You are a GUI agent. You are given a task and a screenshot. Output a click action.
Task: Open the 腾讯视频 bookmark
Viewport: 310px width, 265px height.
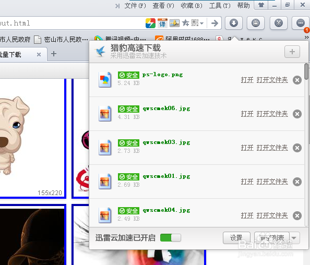tap(120, 39)
